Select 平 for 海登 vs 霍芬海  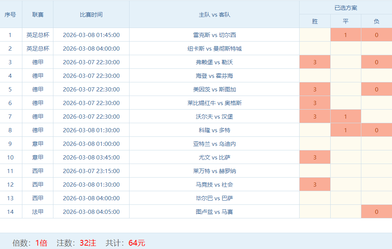click(x=345, y=76)
